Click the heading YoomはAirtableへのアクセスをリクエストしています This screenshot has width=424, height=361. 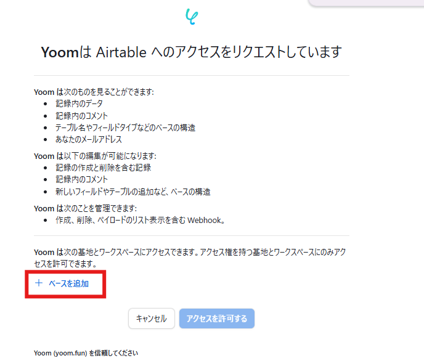(192, 52)
